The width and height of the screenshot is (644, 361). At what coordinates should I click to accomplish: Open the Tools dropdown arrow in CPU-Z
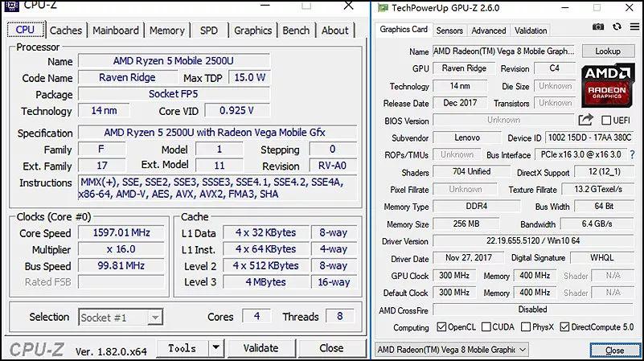[216, 348]
